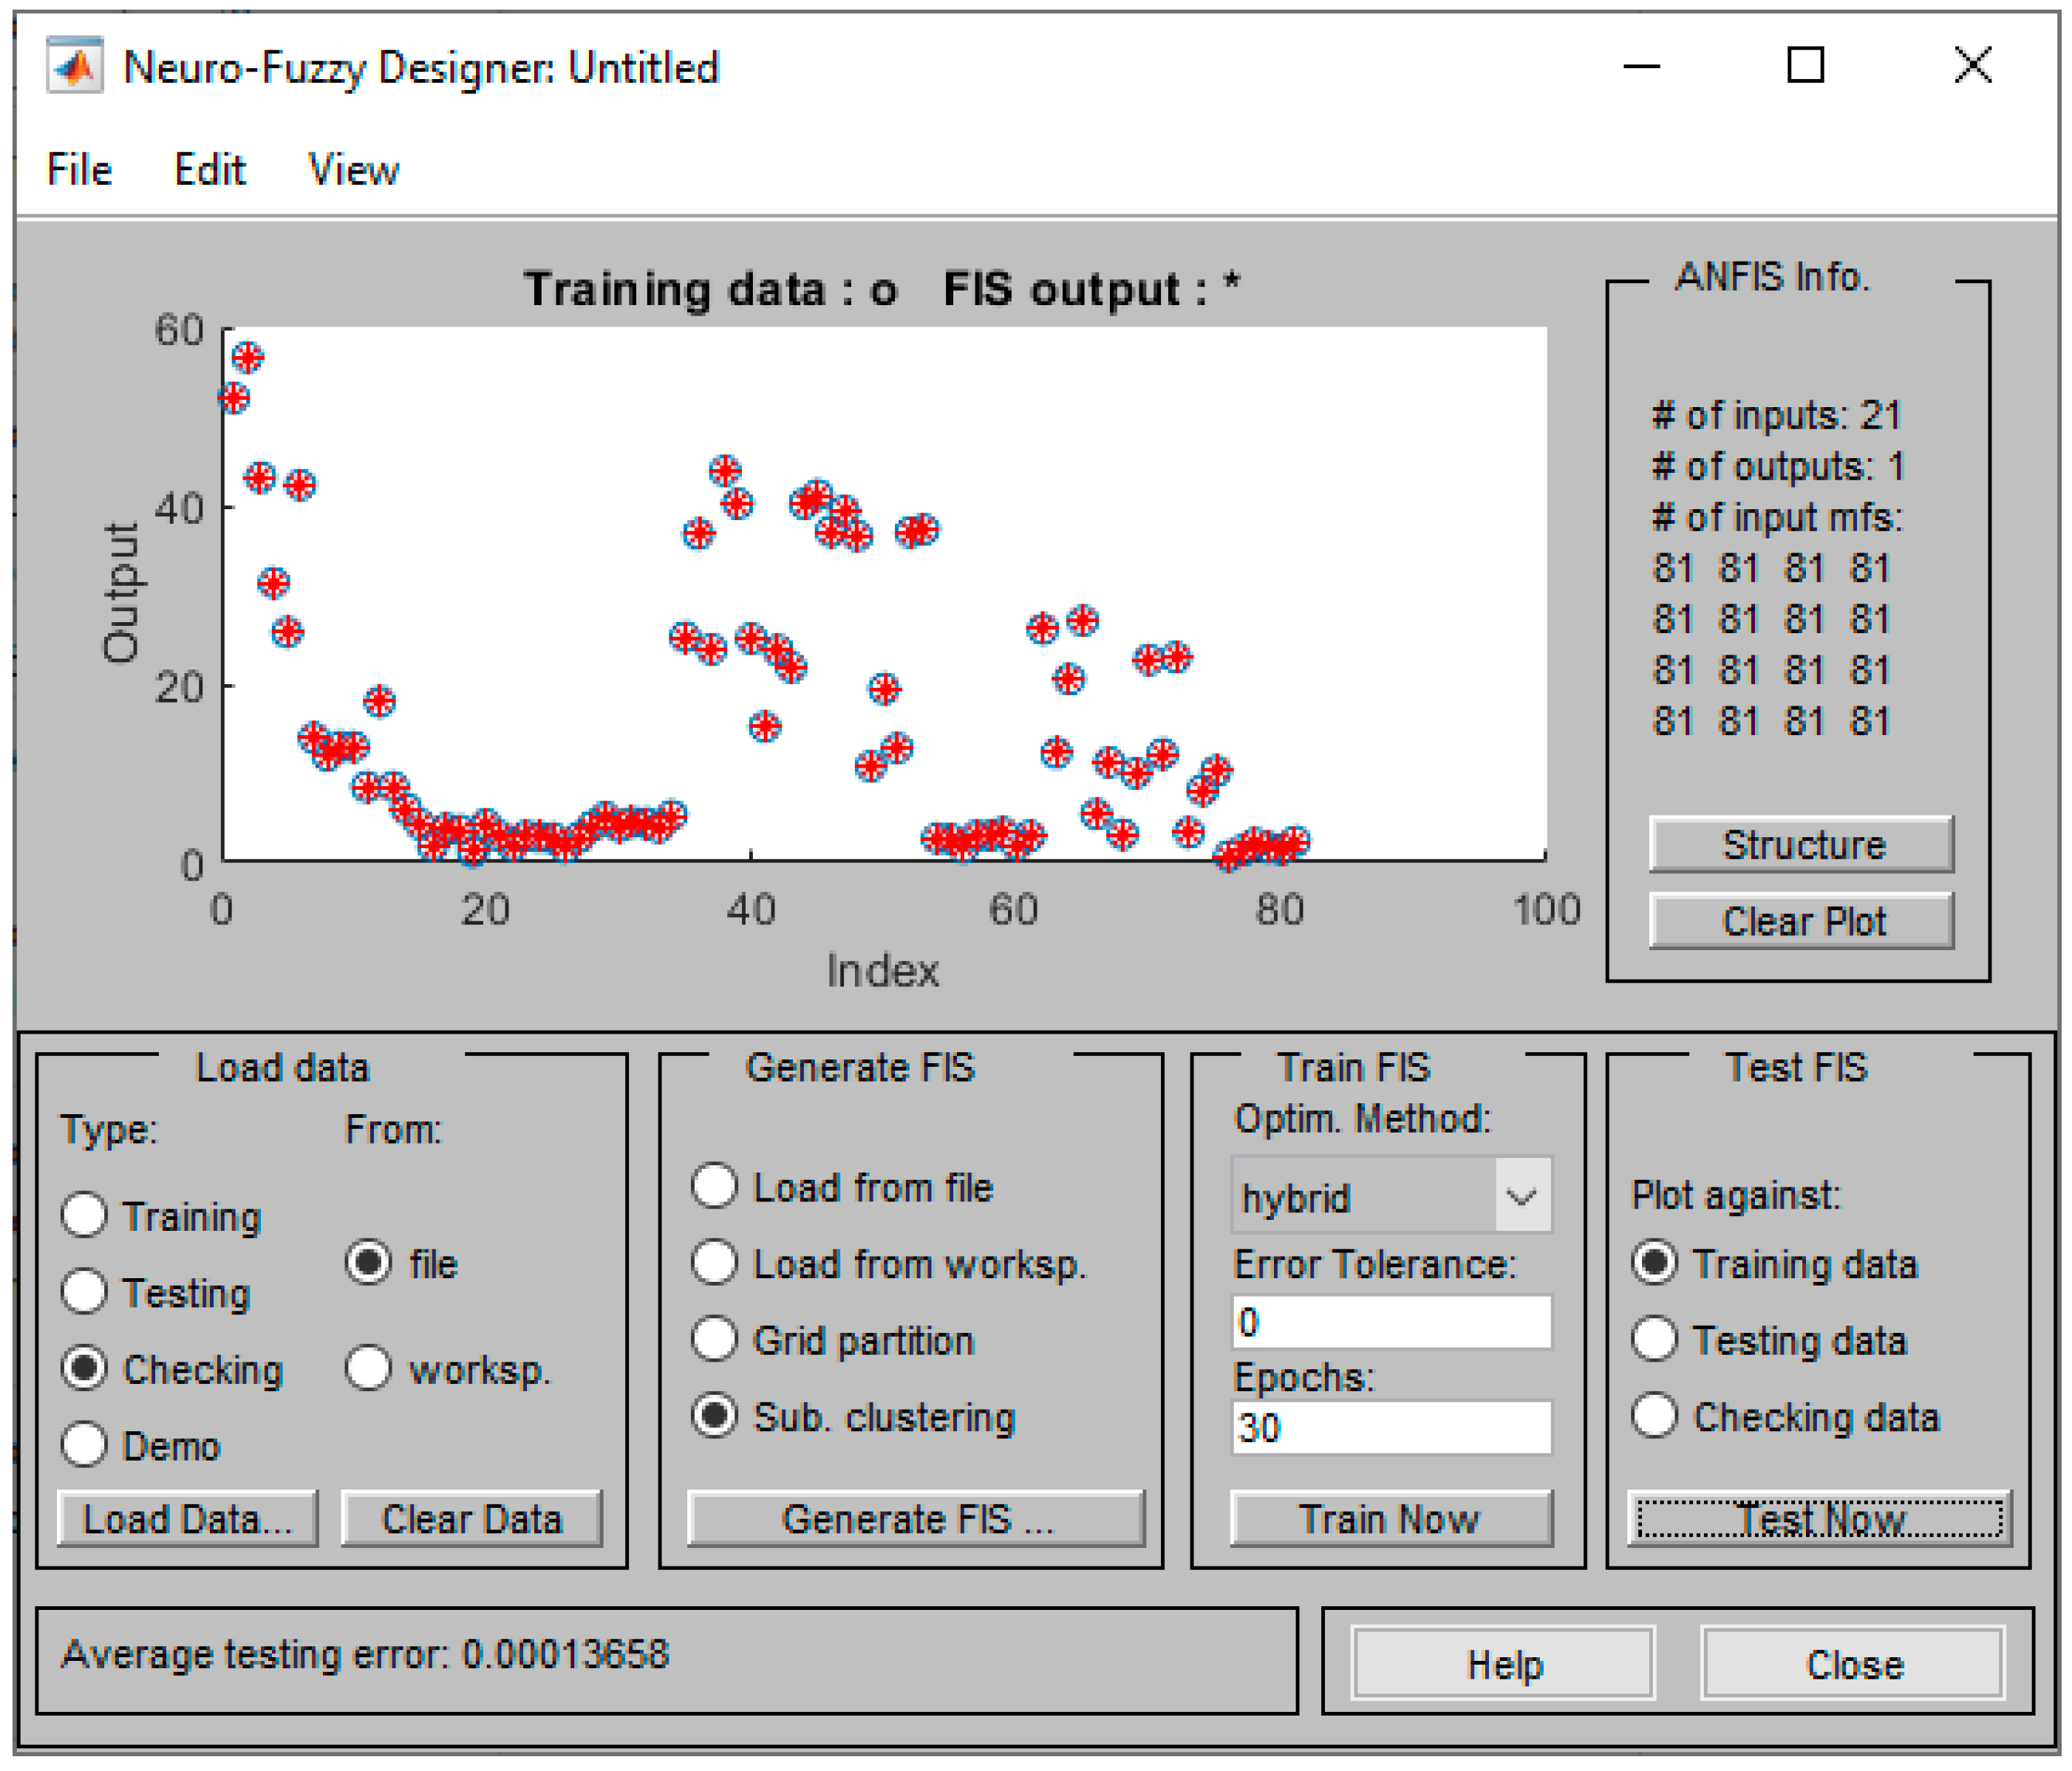Plot against Checking data option
2072x1771 pixels.
click(x=1654, y=1416)
